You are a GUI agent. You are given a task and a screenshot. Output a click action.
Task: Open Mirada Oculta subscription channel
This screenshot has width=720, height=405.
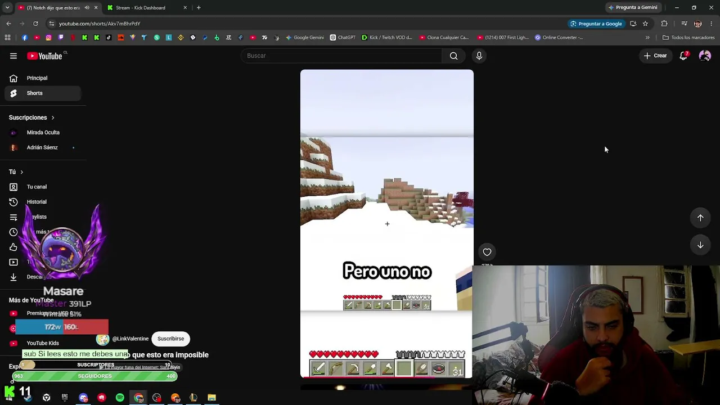(43, 133)
